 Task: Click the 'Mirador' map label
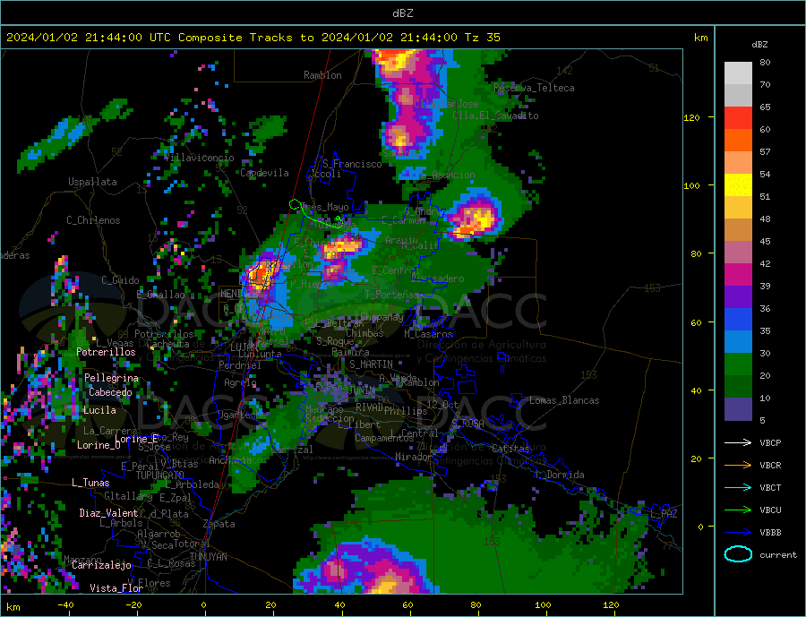(414, 457)
